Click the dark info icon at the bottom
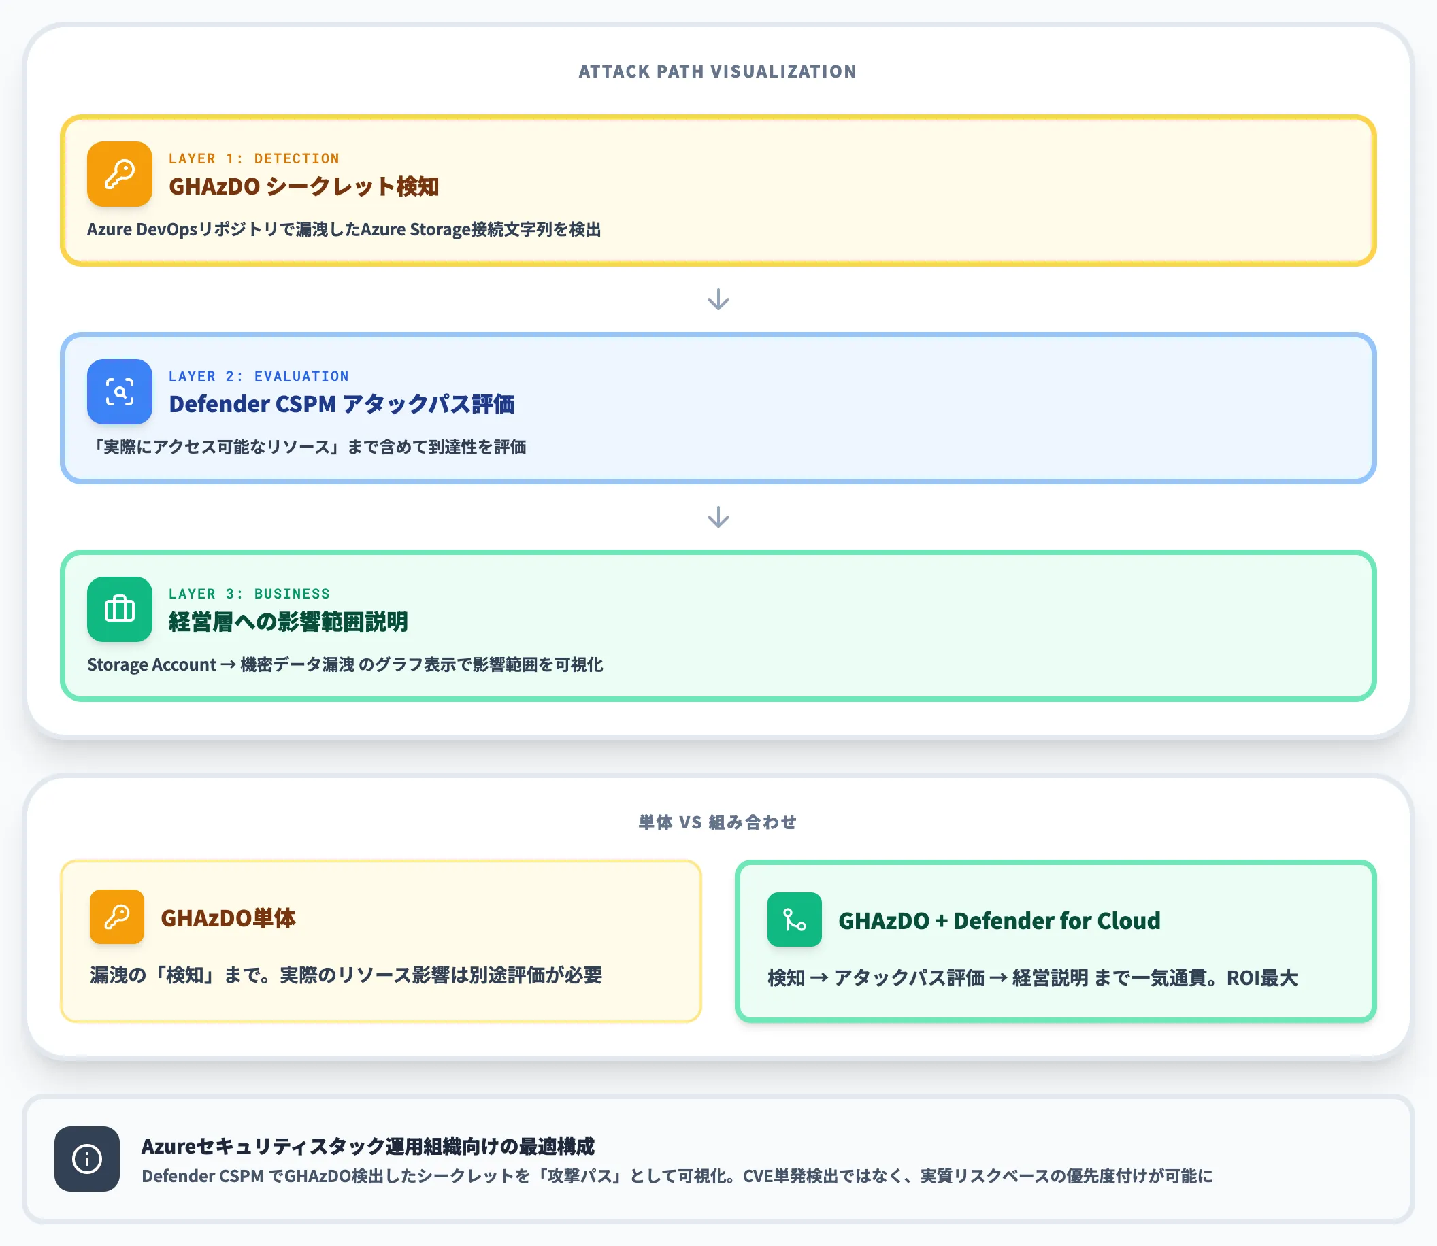The height and width of the screenshot is (1246, 1437). (87, 1158)
